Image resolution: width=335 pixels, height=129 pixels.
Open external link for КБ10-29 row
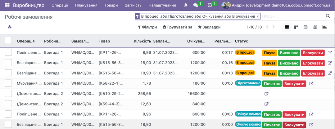pyautogui.click(x=266, y=94)
